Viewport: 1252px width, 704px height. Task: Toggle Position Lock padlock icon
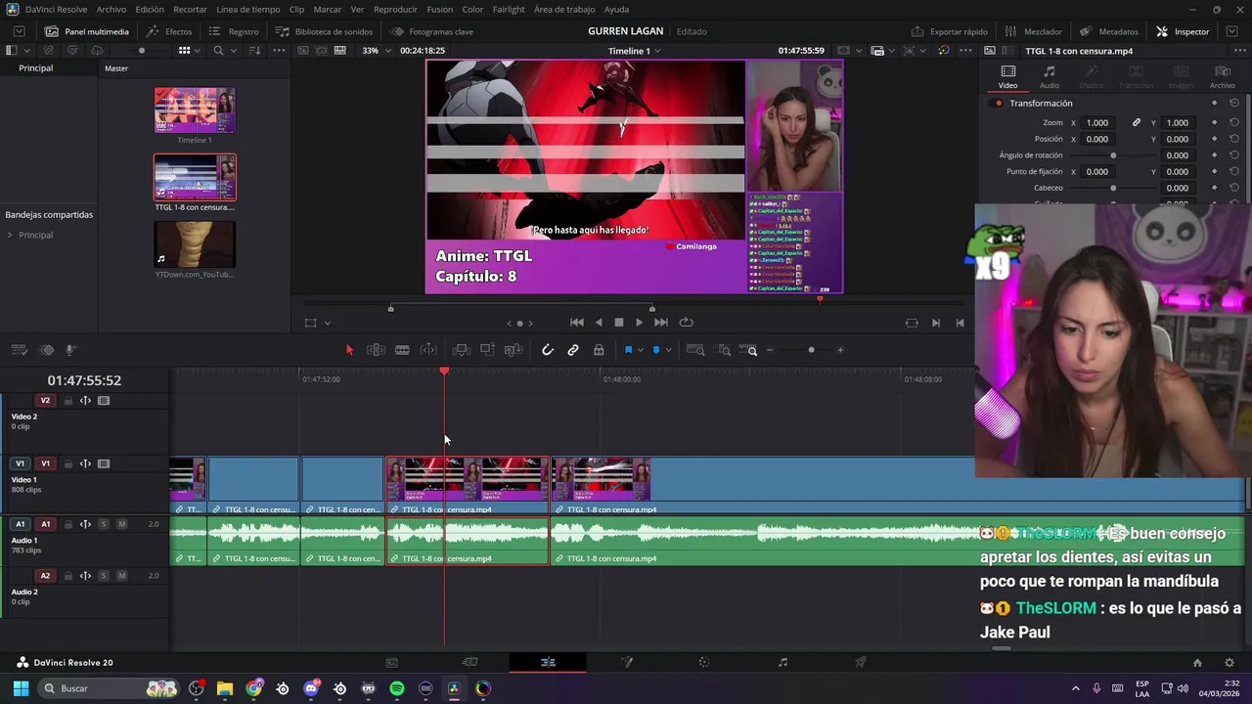click(599, 350)
